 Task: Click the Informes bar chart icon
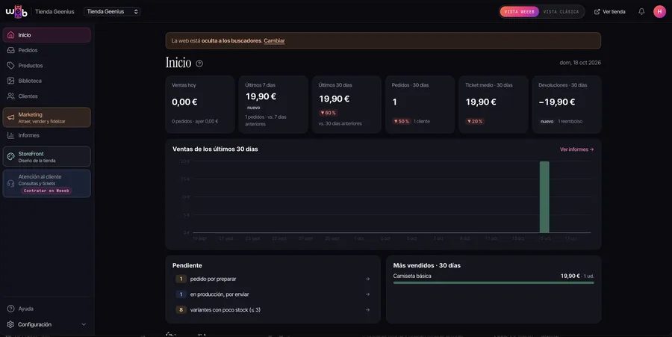(10, 135)
